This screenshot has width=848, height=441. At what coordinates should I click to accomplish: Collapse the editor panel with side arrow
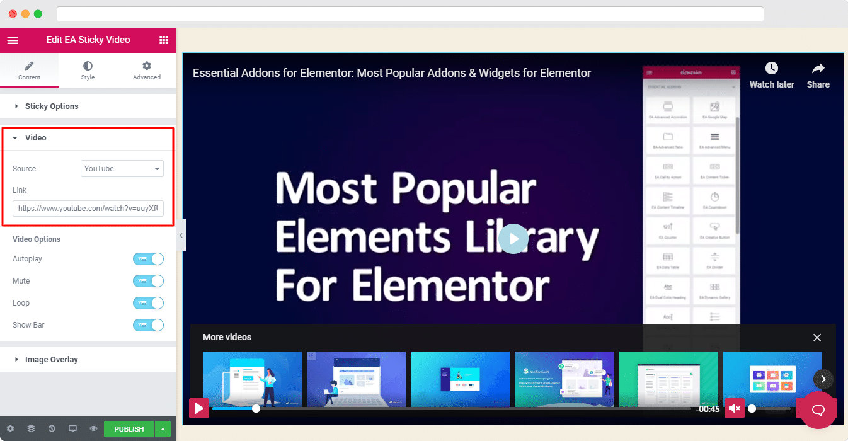coord(181,235)
